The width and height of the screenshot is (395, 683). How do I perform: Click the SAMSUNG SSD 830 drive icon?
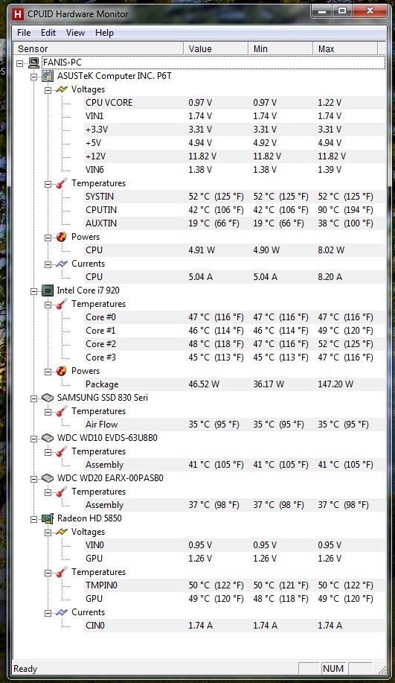tap(48, 398)
